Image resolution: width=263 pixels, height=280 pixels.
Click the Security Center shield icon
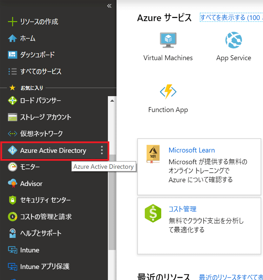tap(13, 200)
